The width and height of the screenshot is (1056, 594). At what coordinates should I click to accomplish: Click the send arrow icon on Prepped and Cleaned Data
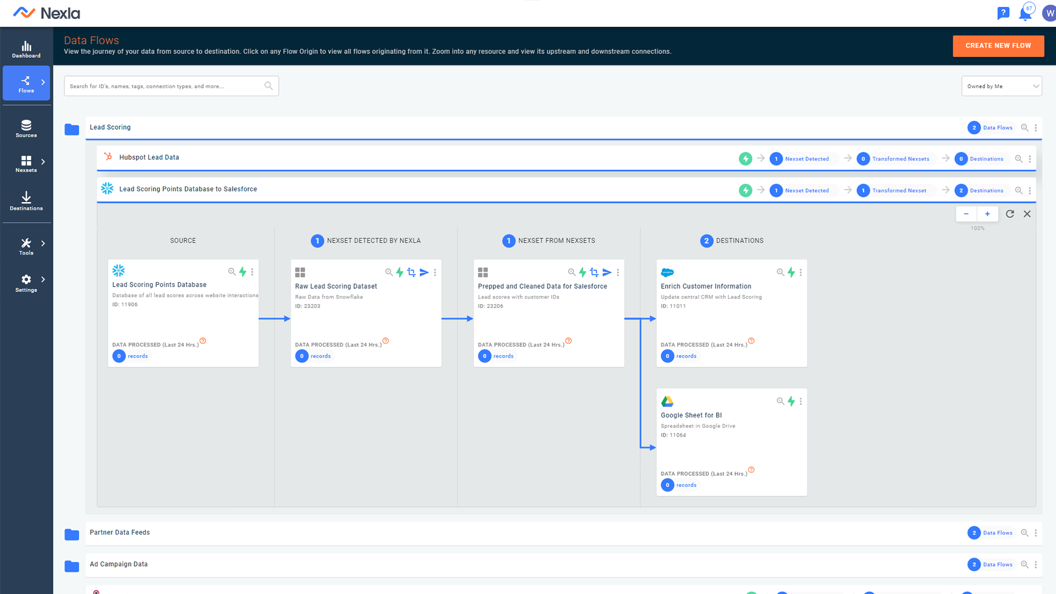click(x=607, y=272)
